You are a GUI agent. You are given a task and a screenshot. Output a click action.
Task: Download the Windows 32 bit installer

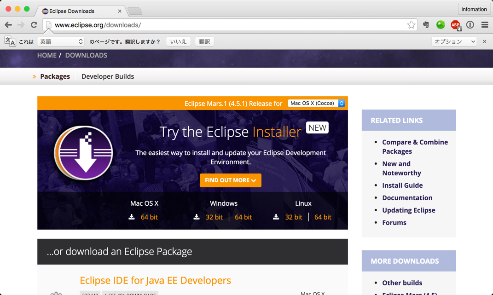(x=214, y=217)
